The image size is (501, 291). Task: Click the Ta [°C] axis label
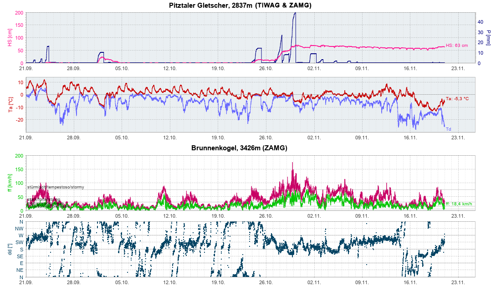tap(9, 105)
